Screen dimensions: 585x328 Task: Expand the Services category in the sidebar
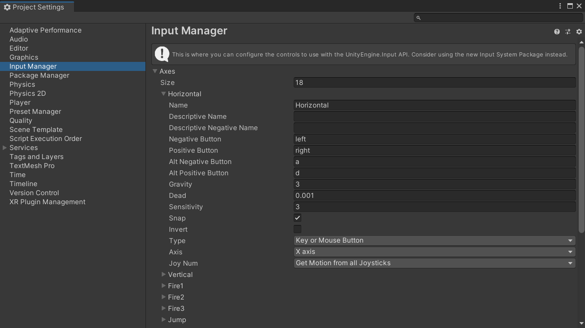[x=5, y=147]
